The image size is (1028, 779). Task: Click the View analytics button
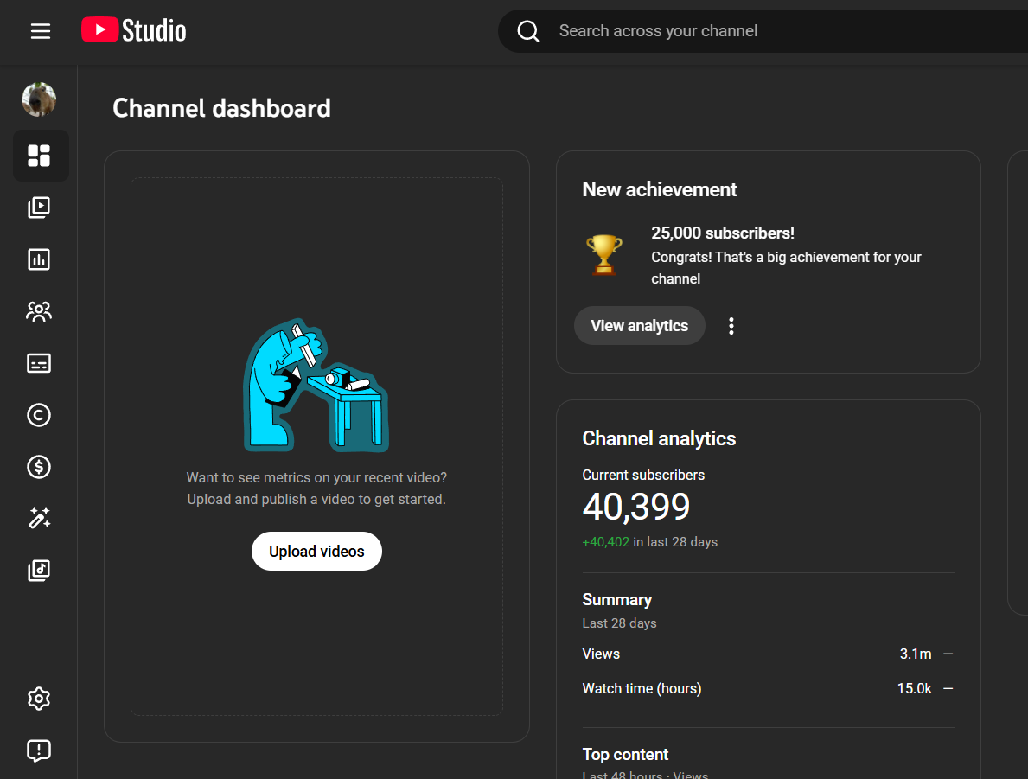(x=639, y=326)
